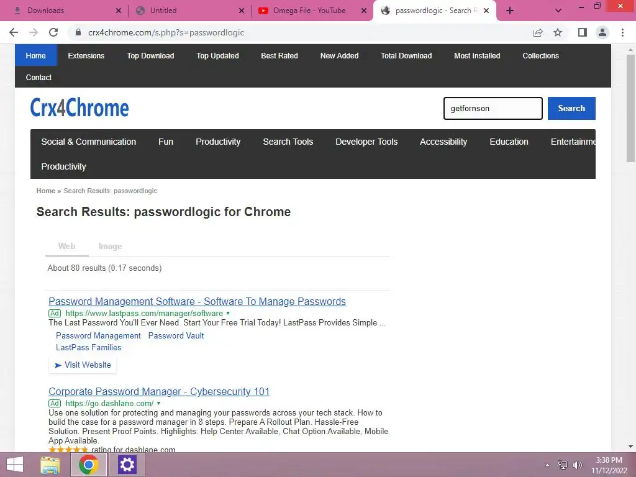Open the Fun category

point(166,142)
